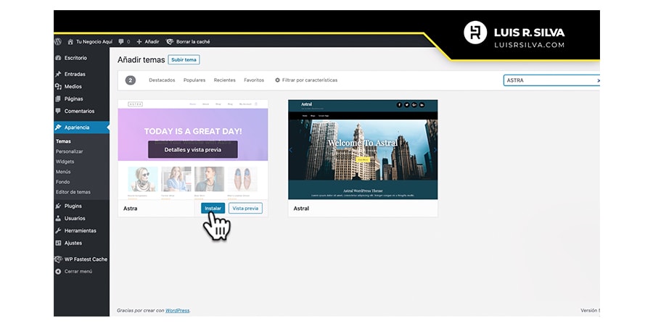The image size is (653, 326).
Task: Open WP Fastest Cache in the sidebar
Action: [86, 259]
